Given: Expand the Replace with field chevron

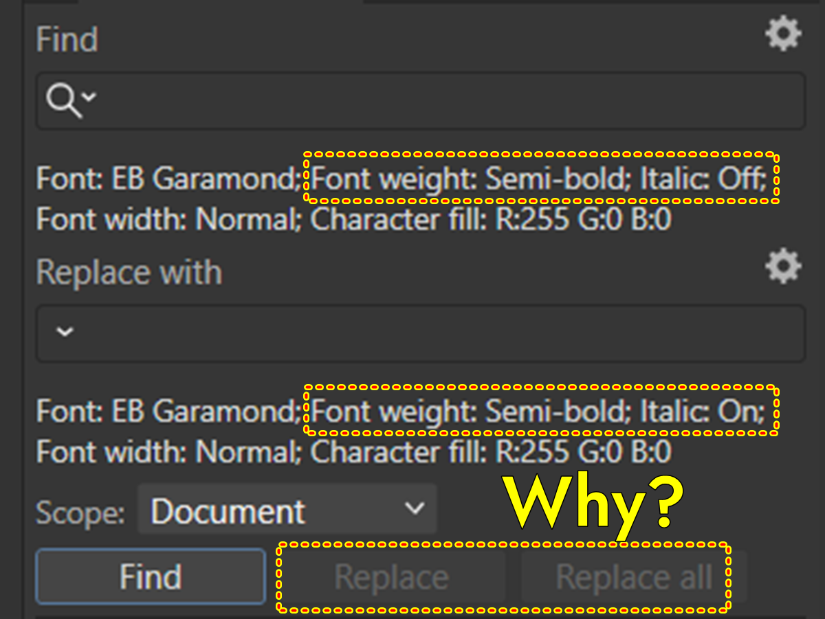Looking at the screenshot, I should pos(63,333).
